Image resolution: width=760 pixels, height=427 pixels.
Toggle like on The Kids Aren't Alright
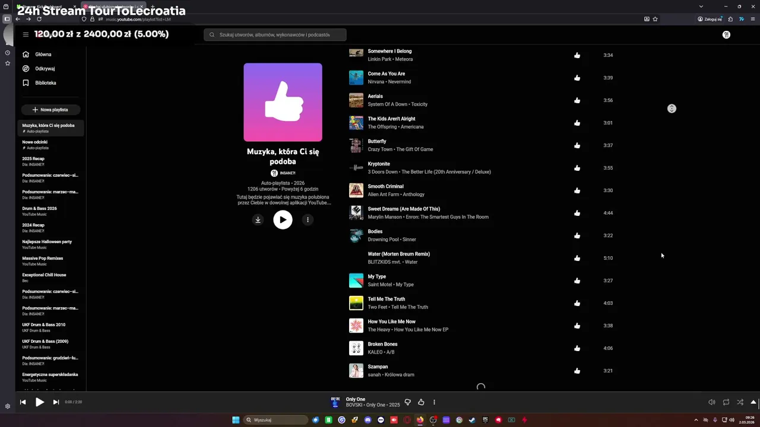click(x=577, y=123)
